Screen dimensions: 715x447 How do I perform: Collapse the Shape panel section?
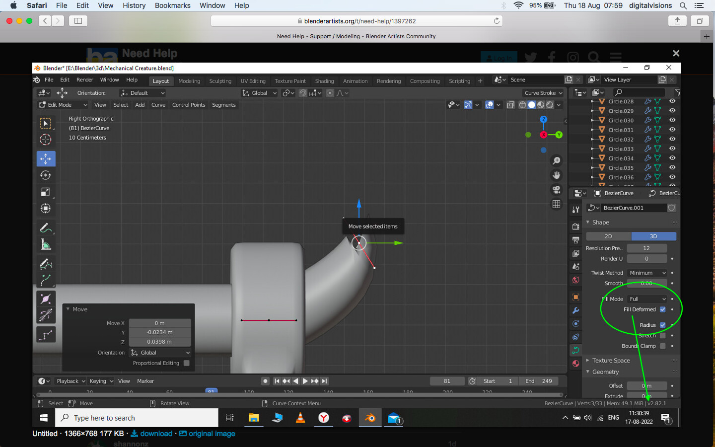click(x=600, y=223)
